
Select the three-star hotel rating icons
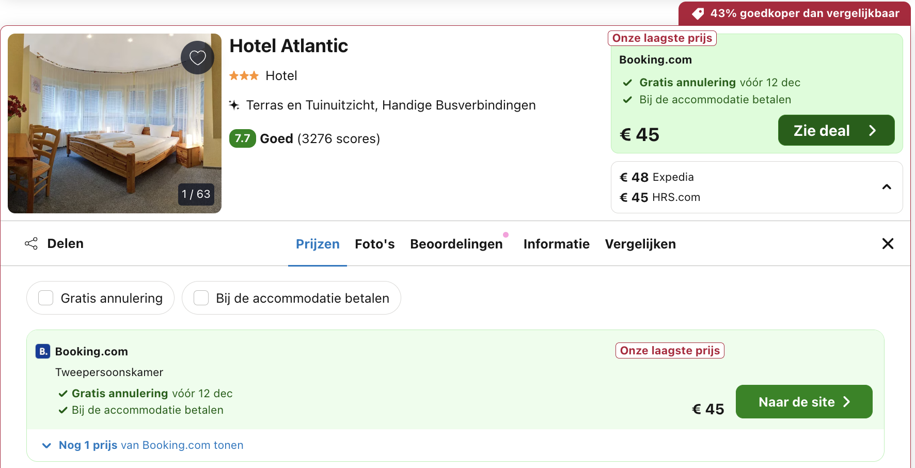(243, 75)
